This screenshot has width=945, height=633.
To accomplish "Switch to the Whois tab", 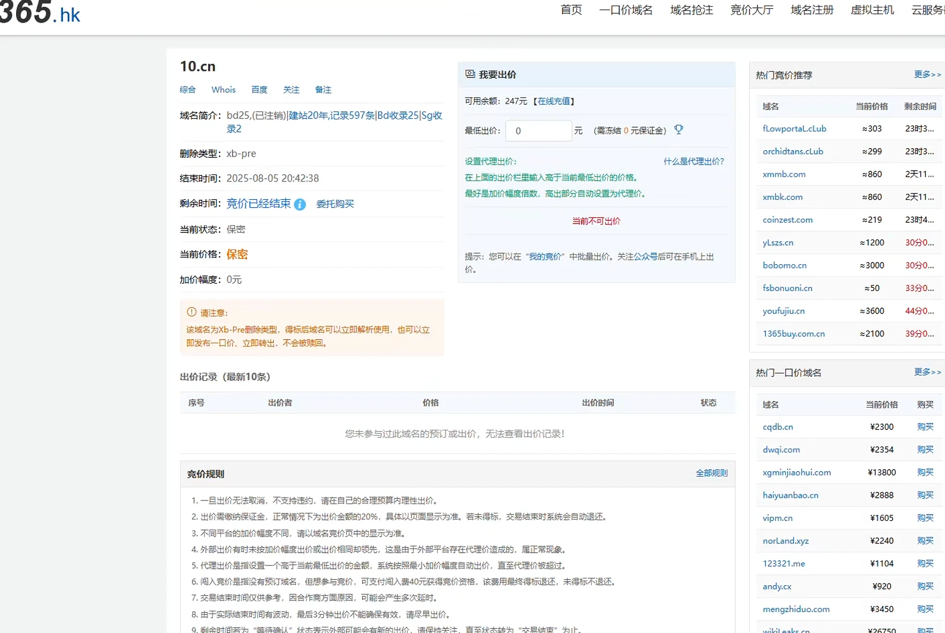I will [223, 90].
